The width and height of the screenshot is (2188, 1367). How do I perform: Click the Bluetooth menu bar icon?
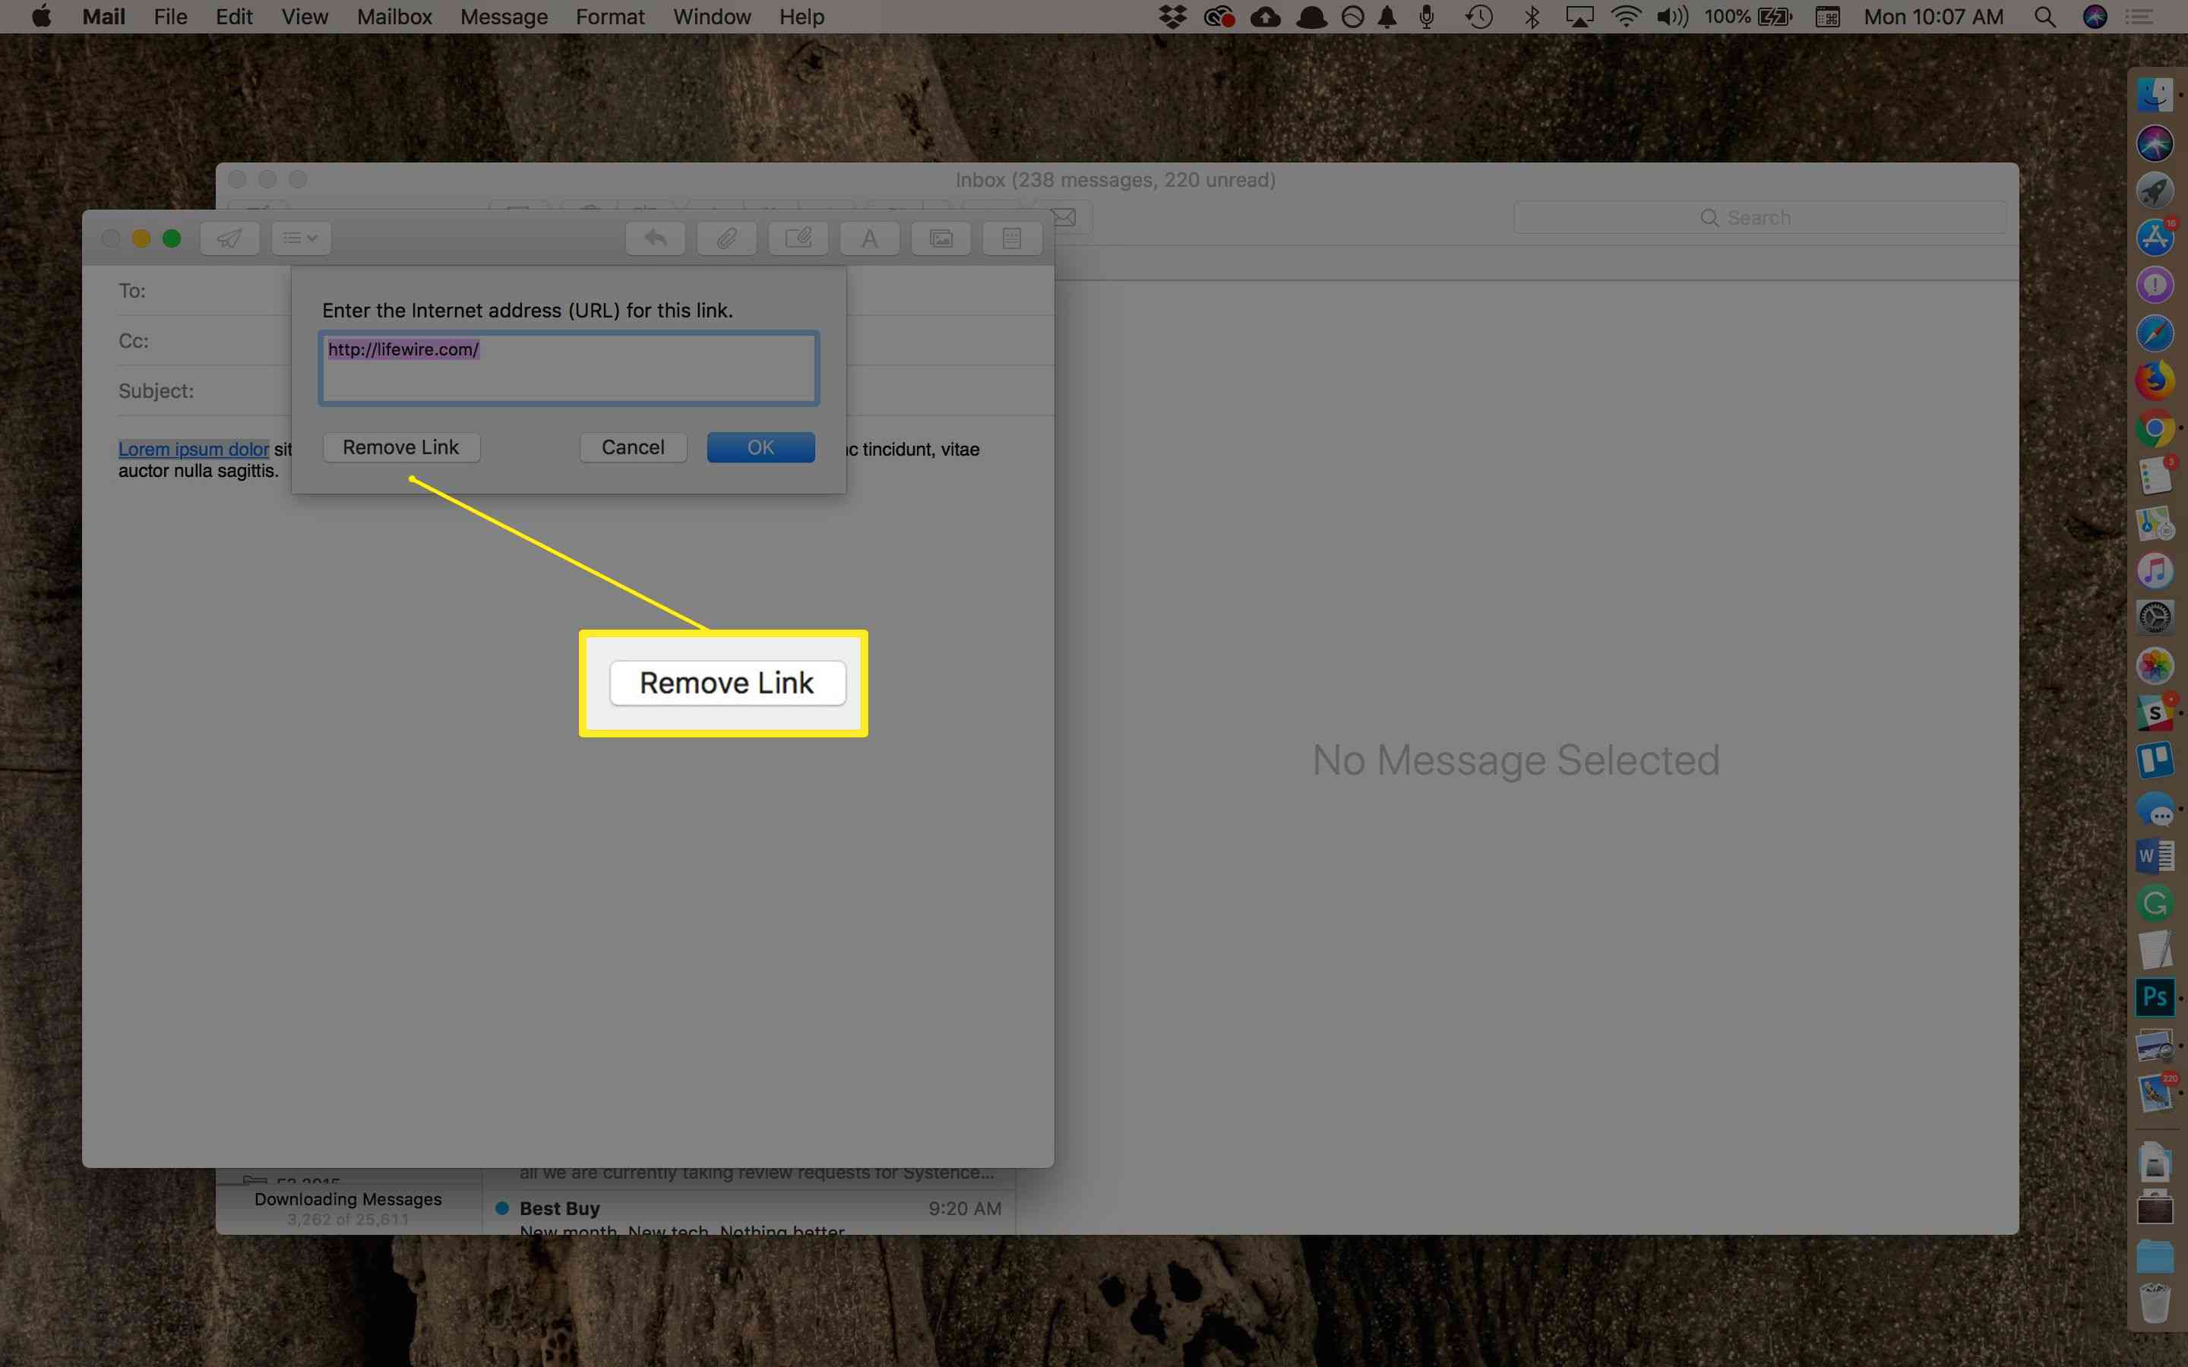(1532, 16)
